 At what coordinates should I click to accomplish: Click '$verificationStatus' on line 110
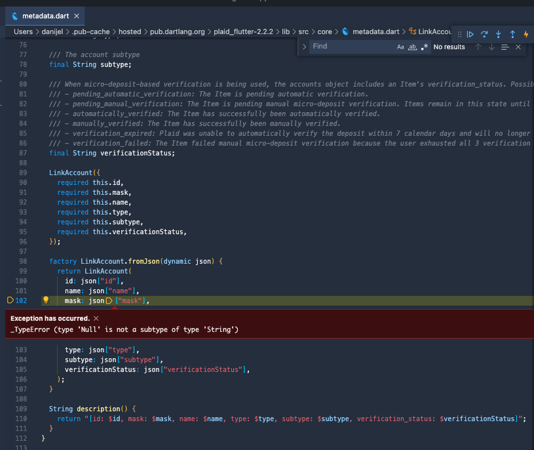pyautogui.click(x=477, y=419)
